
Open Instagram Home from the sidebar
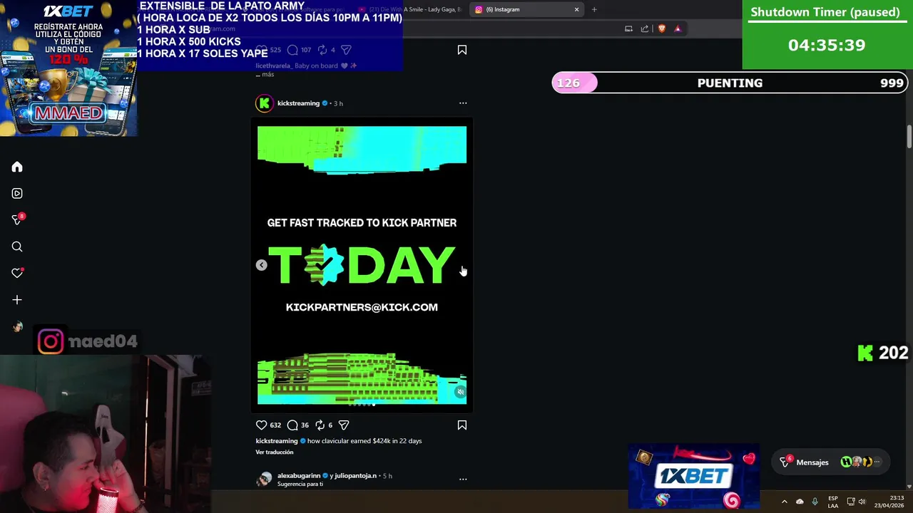click(17, 167)
